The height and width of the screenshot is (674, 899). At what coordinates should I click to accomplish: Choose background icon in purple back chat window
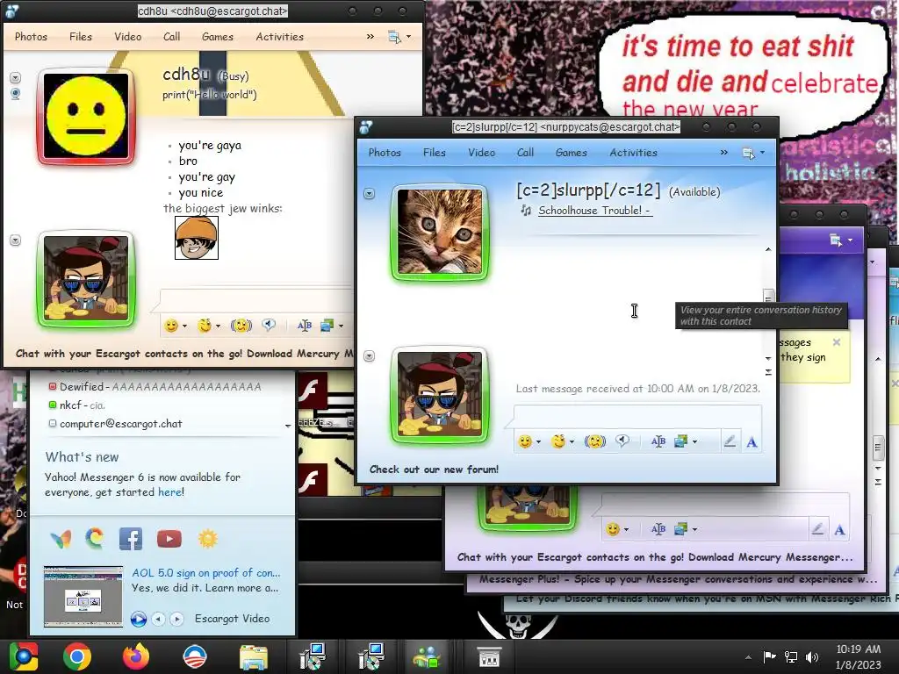(680, 529)
